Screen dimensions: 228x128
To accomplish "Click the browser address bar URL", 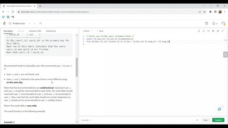I will [55, 12].
